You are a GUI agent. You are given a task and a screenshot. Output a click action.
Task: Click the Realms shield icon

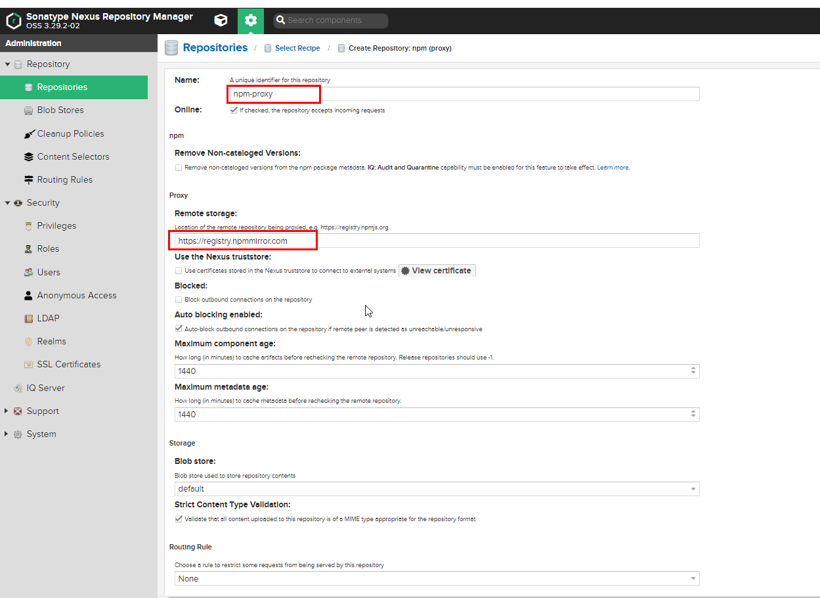(x=28, y=342)
